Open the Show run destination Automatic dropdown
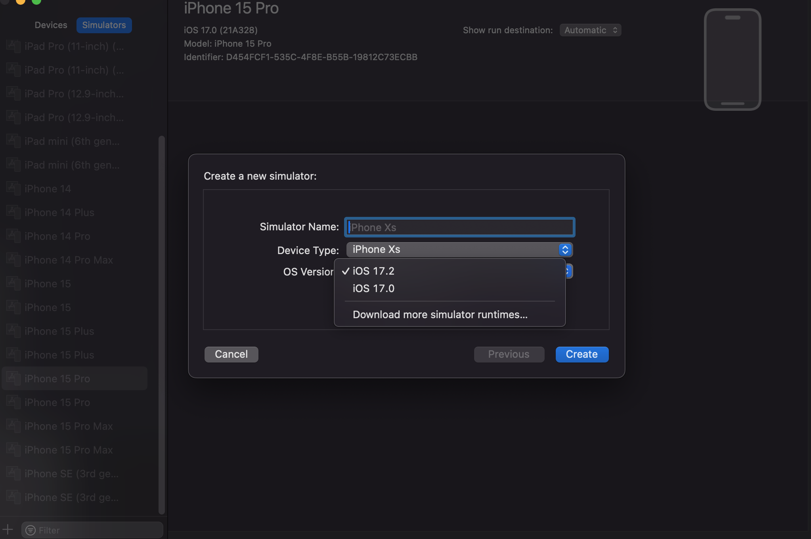 [x=590, y=30]
